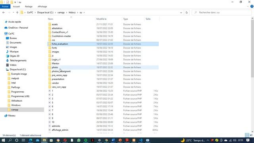Select Disque local (C:) in sidebar
254x143 pixels.
pos(18,70)
